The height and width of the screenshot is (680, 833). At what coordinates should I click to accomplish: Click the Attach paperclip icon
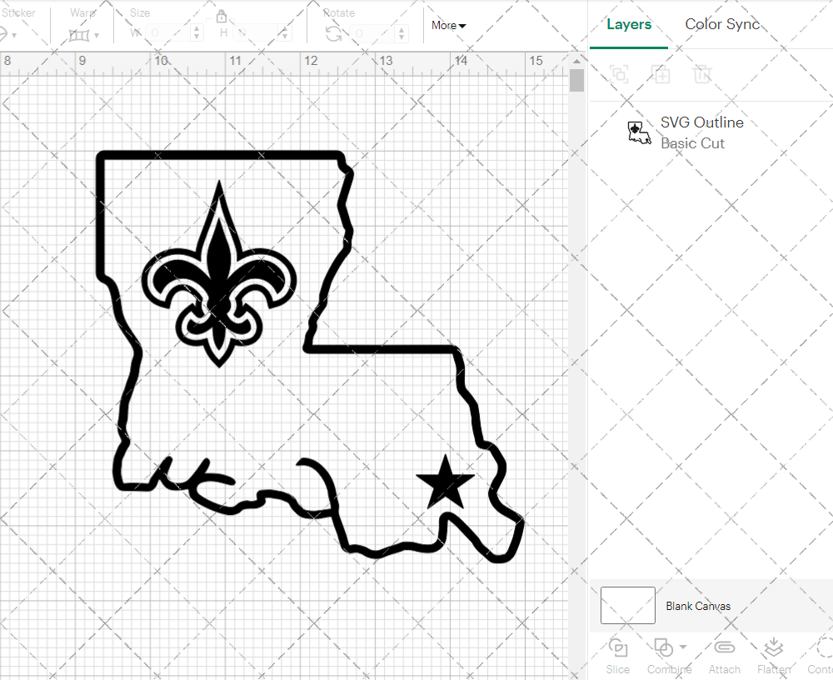724,648
